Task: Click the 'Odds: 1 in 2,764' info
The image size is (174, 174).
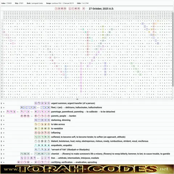Action: 83,3
